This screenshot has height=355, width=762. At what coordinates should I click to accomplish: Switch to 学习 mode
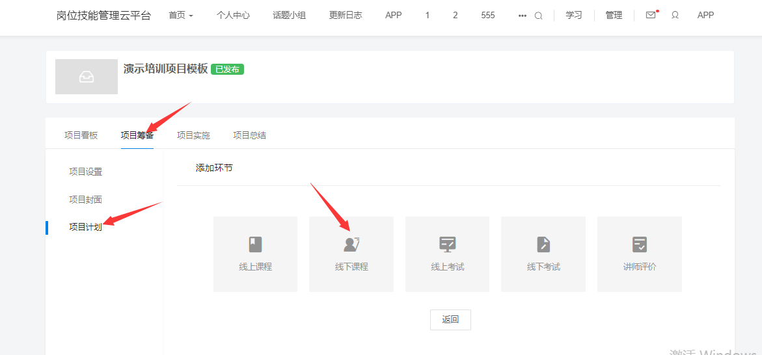coord(574,15)
